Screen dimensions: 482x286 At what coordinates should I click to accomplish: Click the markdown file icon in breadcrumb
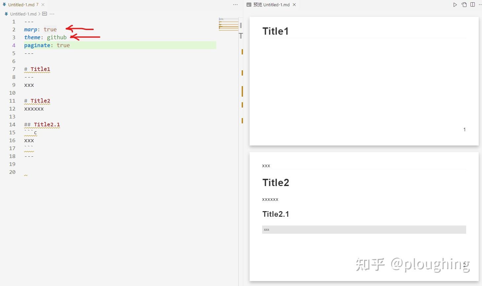coord(6,14)
